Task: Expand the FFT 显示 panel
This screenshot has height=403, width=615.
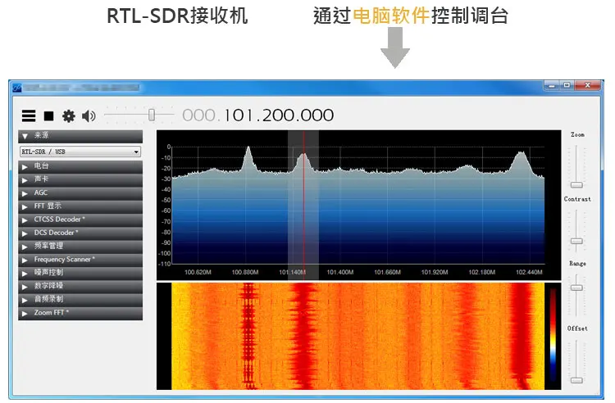Action: click(80, 206)
